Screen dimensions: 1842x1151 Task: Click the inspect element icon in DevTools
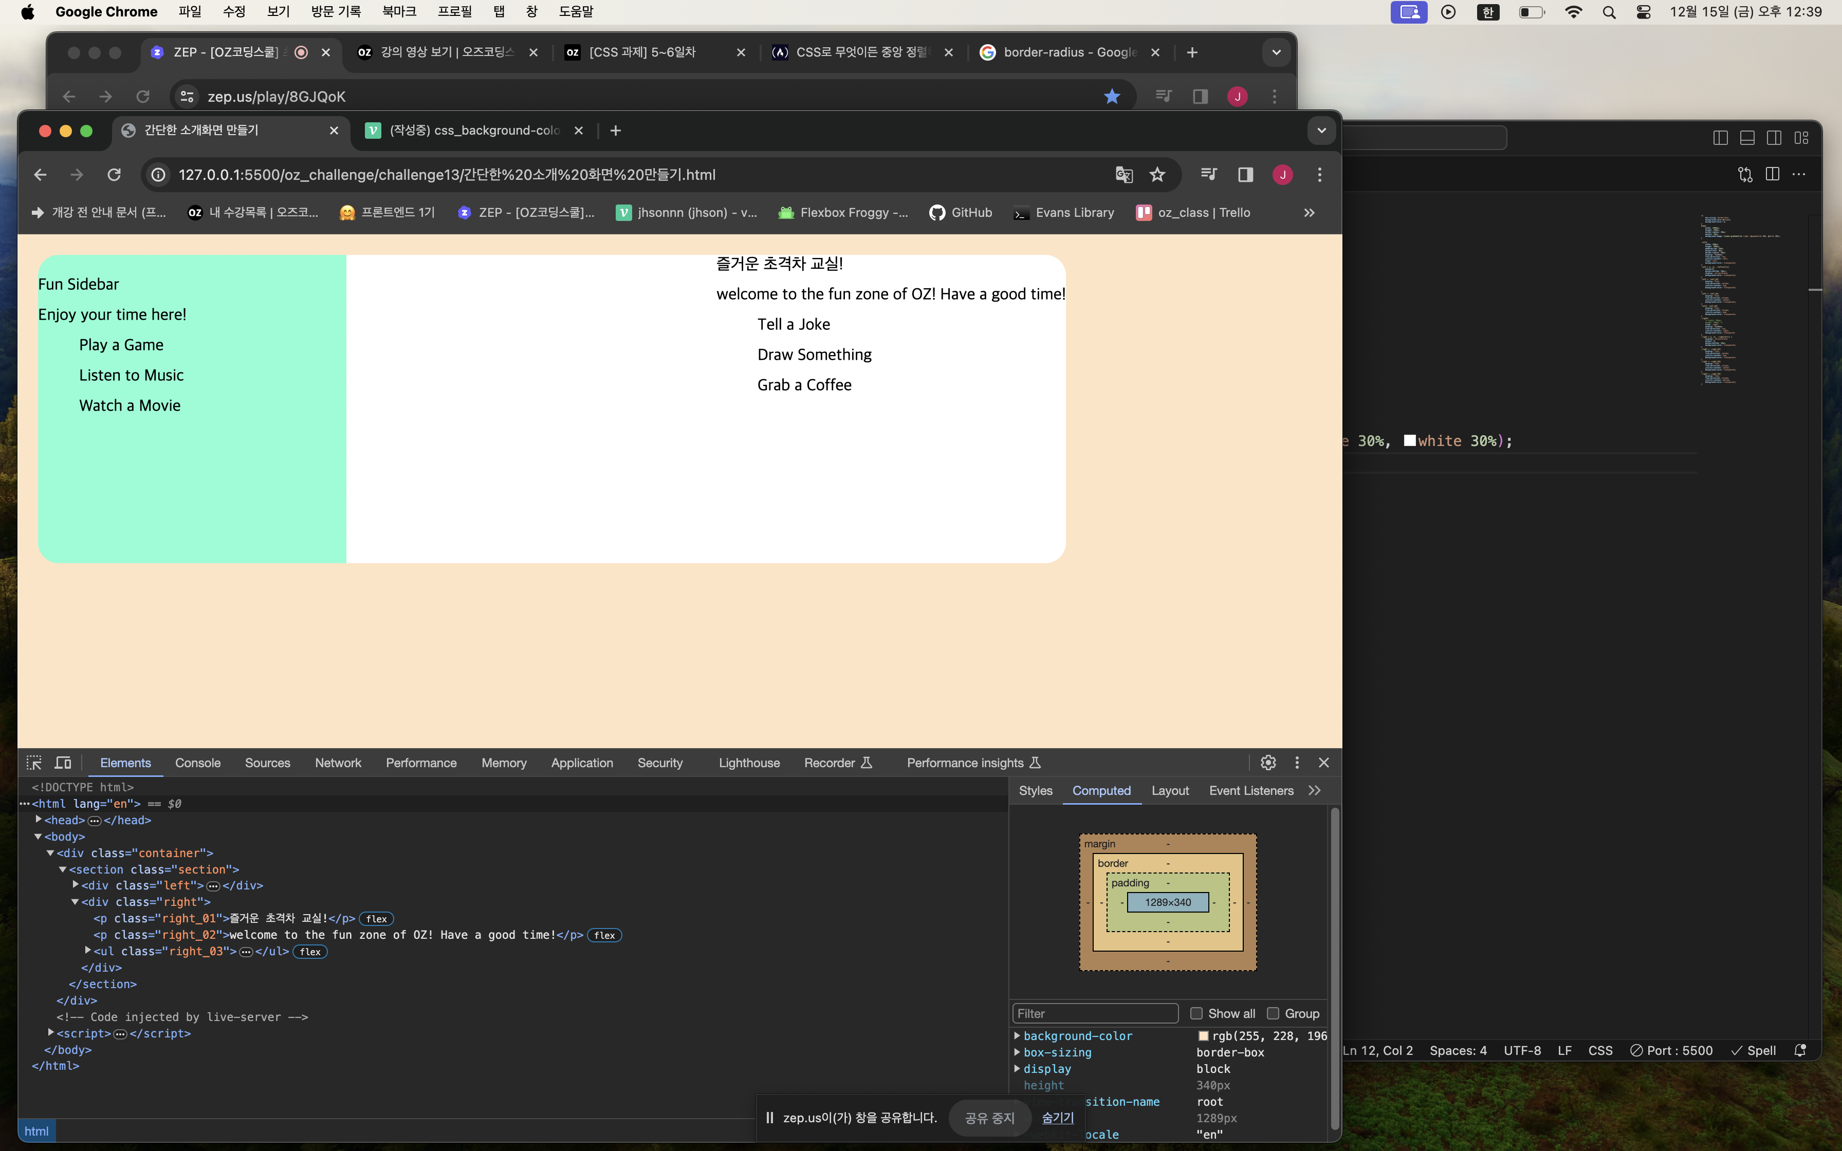(33, 763)
